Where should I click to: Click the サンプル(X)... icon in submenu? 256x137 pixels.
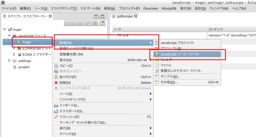[x=157, y=76]
